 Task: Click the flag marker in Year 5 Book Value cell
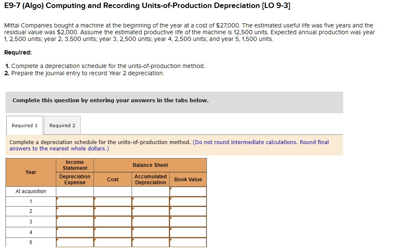170,240
